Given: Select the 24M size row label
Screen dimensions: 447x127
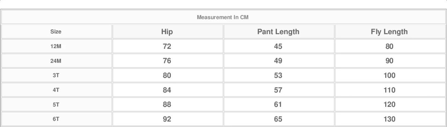Looking at the screenshot, I should [56, 61].
